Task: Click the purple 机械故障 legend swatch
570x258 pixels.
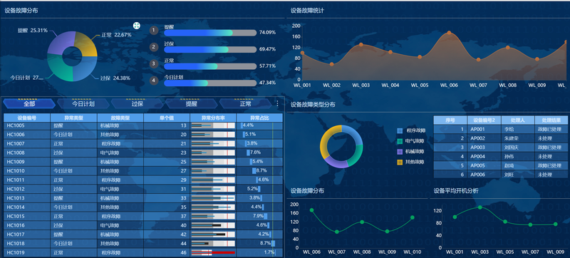Action: click(x=400, y=152)
